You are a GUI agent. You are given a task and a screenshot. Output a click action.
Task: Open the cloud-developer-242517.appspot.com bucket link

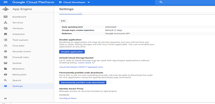pyautogui.click(x=81, y=67)
